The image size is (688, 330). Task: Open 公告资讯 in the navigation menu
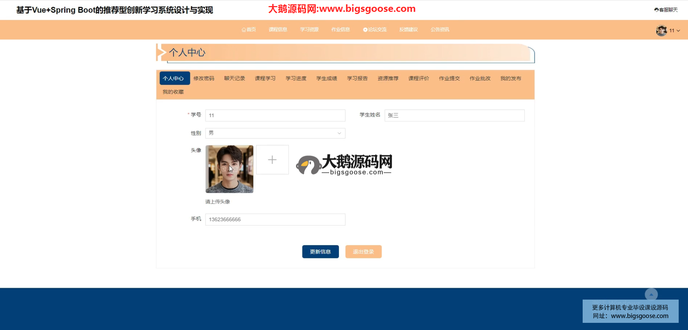click(x=440, y=30)
